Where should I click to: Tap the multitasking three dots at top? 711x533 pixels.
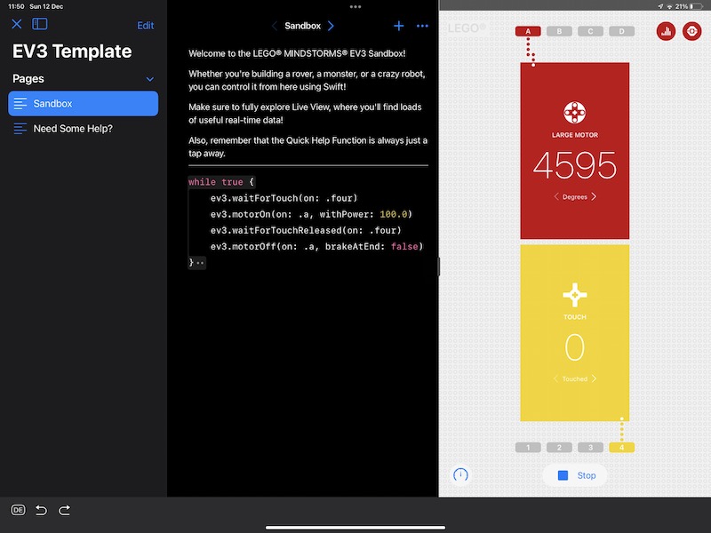(355, 7)
